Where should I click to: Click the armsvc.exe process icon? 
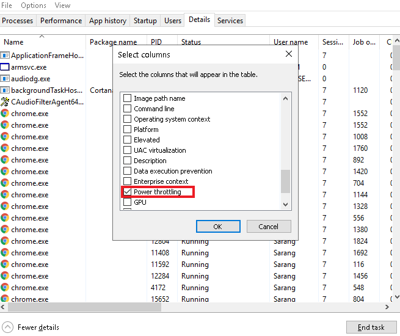pyautogui.click(x=5, y=67)
